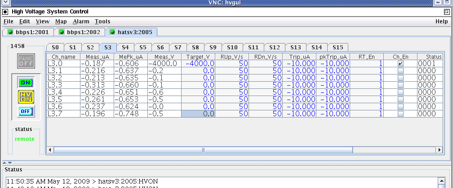
Task: Switch to slot tab S2
Action: click(x=90, y=48)
